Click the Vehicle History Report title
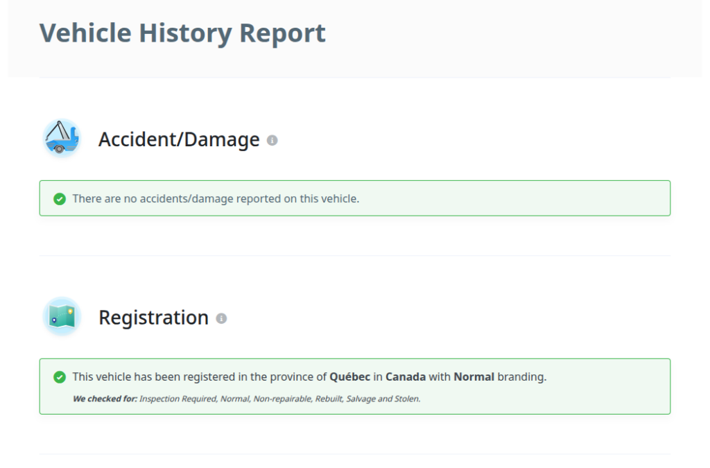The width and height of the screenshot is (710, 468). tap(182, 33)
